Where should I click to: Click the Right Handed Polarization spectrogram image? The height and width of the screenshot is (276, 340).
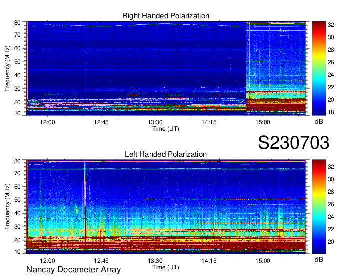166,68
